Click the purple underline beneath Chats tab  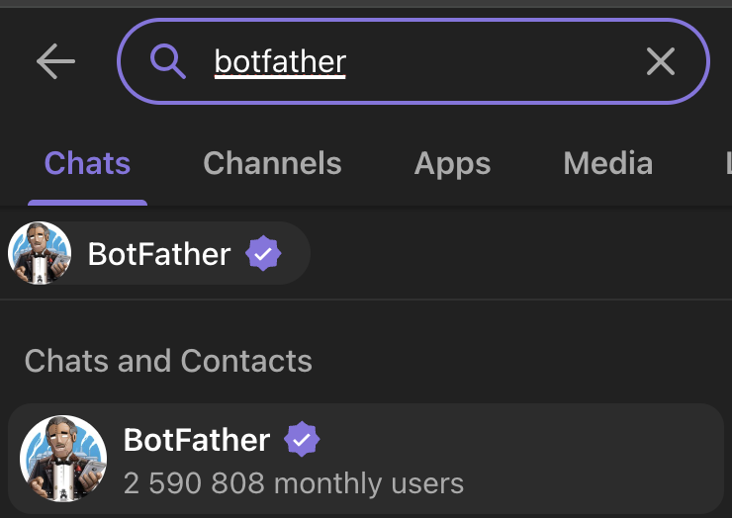[87, 203]
